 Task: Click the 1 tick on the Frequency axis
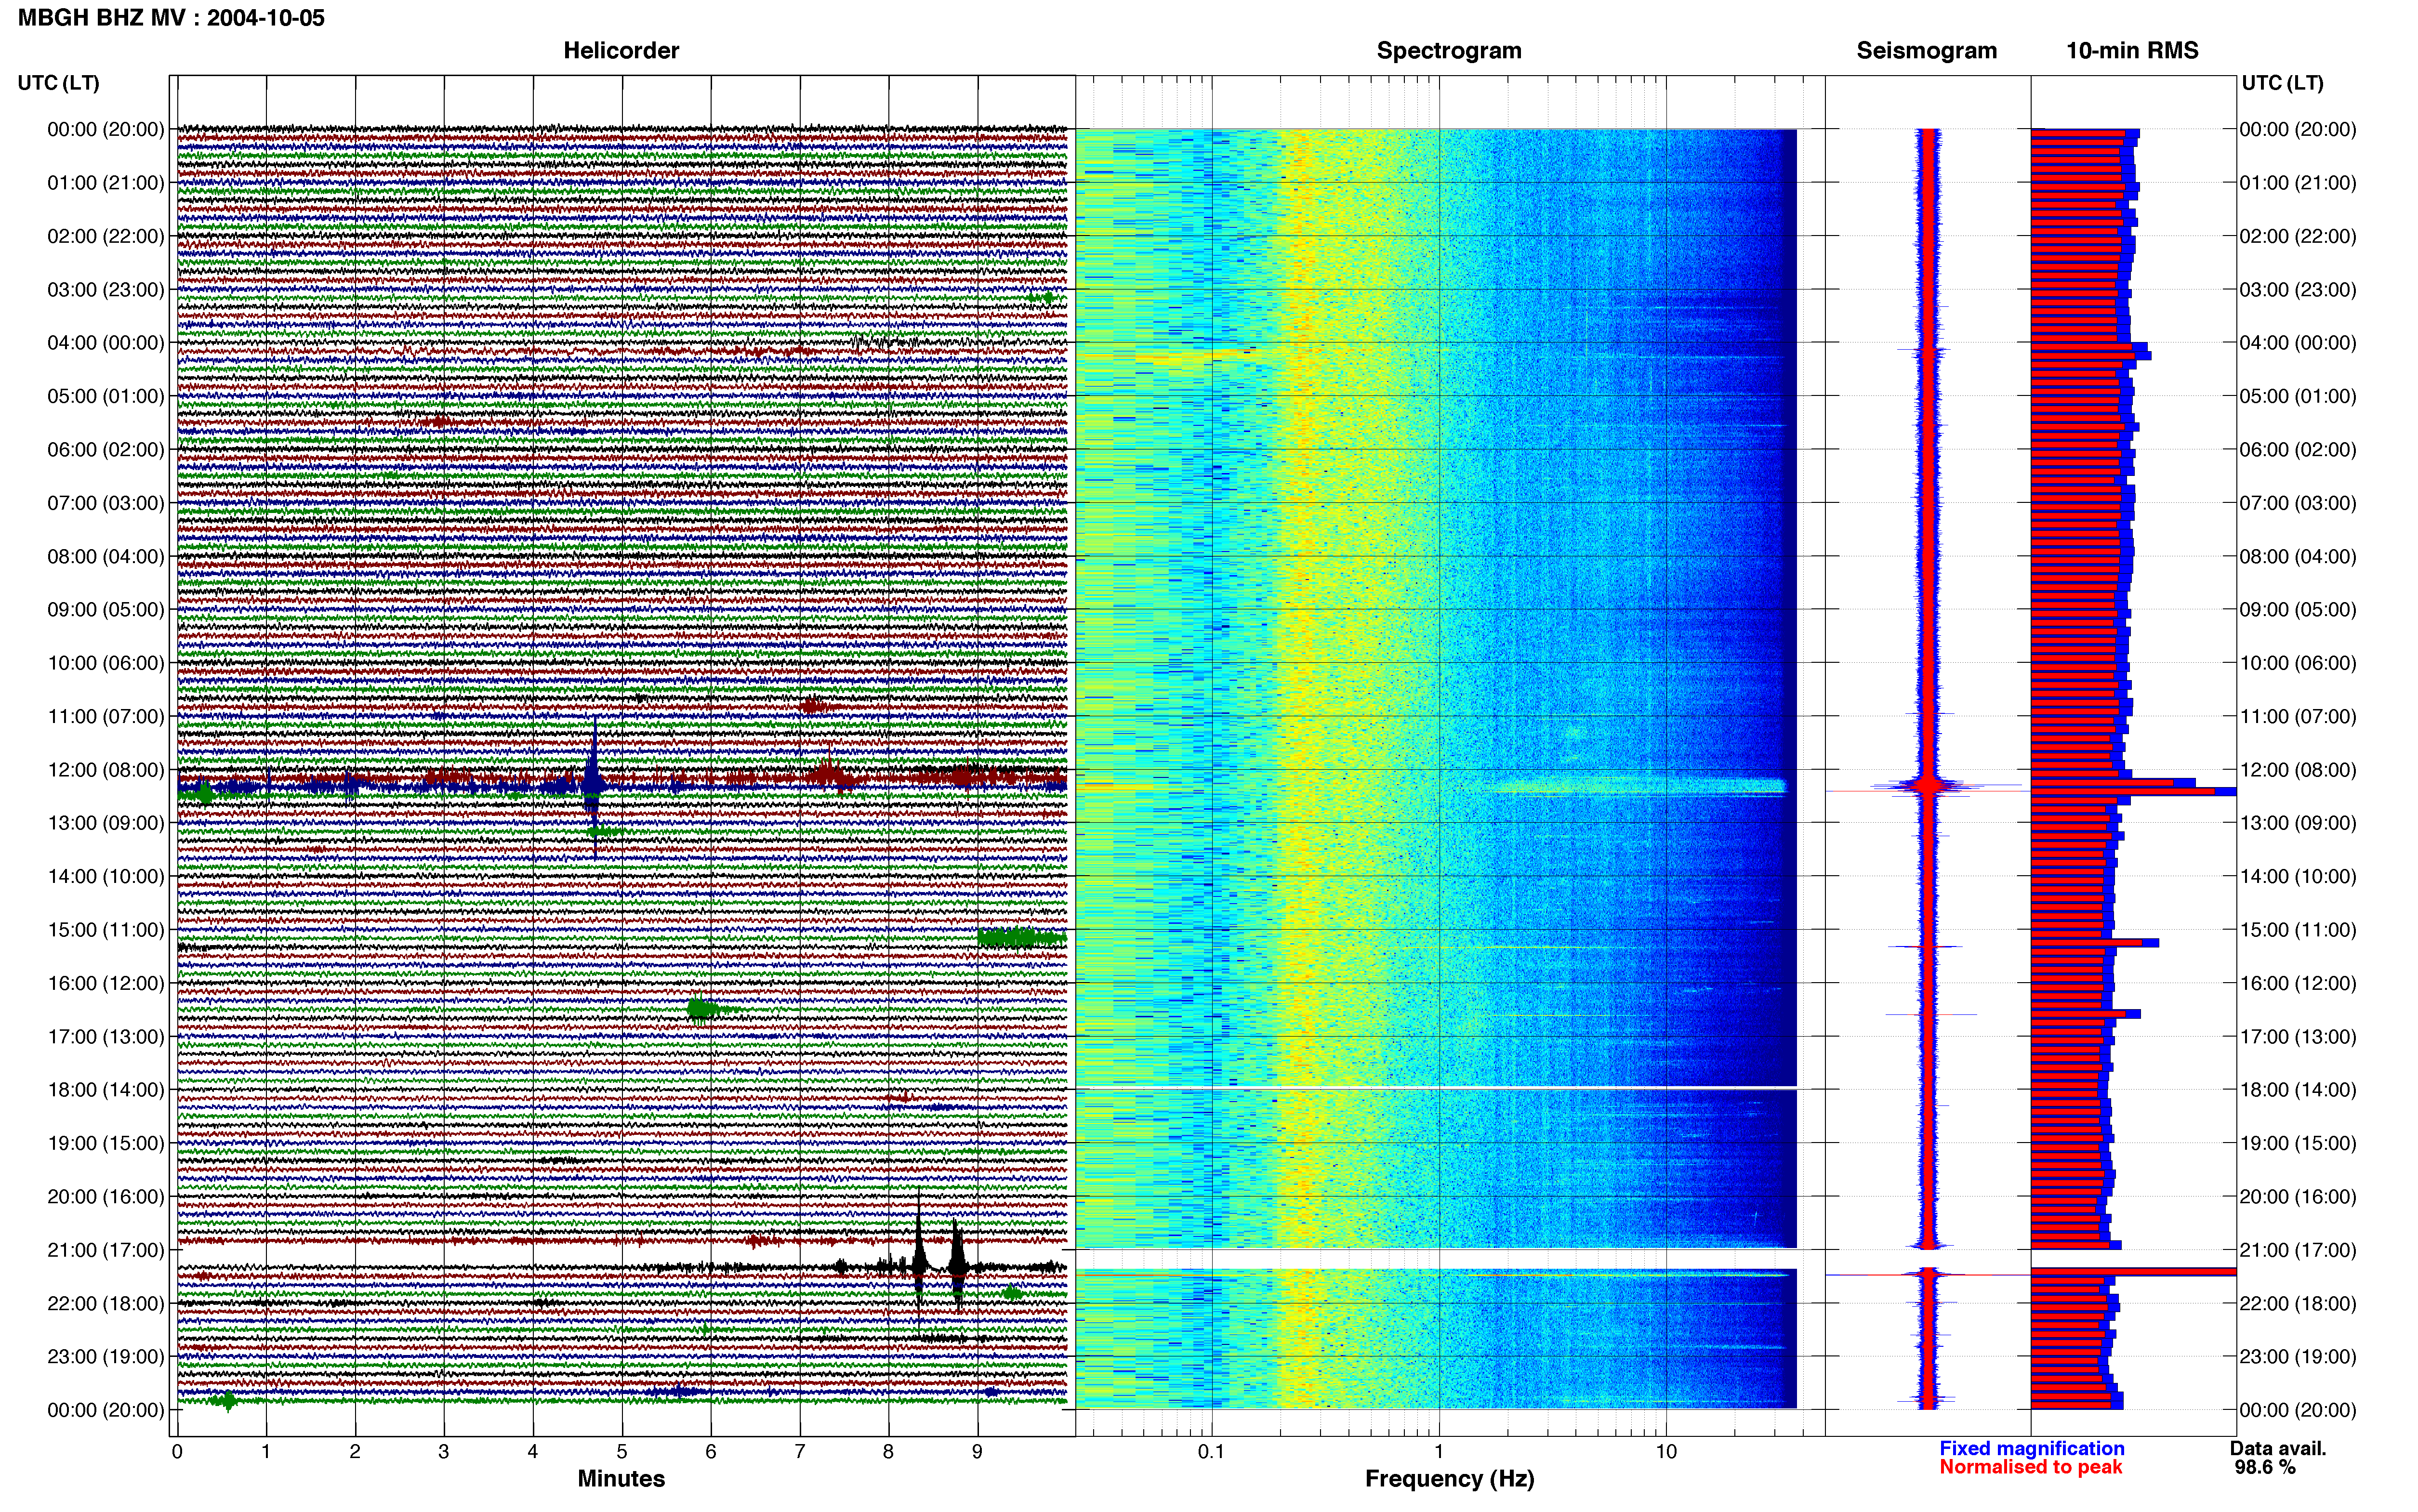click(1439, 1452)
